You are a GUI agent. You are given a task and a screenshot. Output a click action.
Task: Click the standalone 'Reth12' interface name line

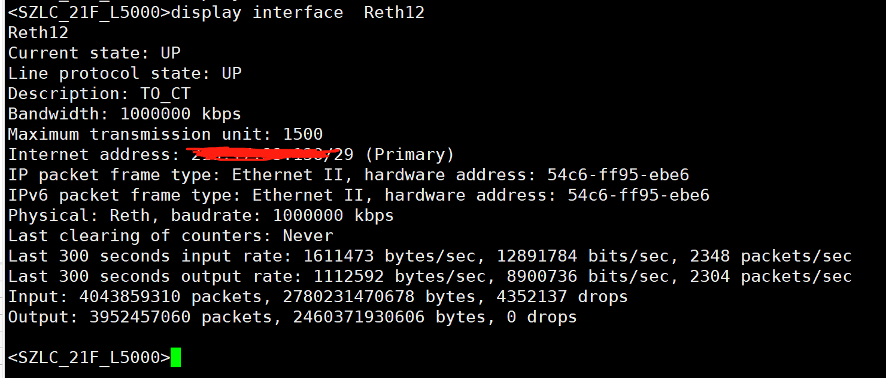[x=38, y=33]
